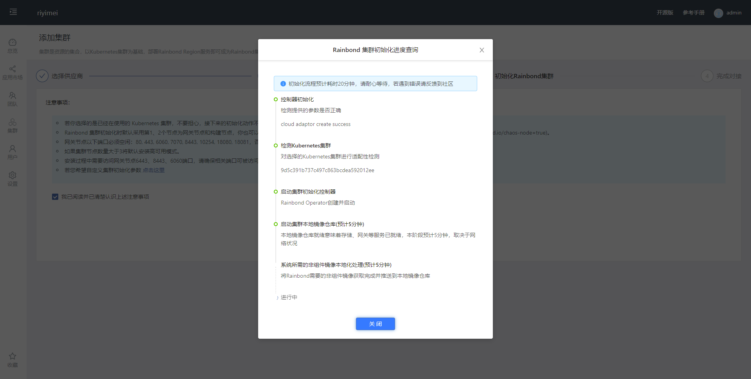Uncheck 我已阅读并已清楚认识上述注意事项 checkbox
Screen dimensions: 751x379
tap(55, 197)
